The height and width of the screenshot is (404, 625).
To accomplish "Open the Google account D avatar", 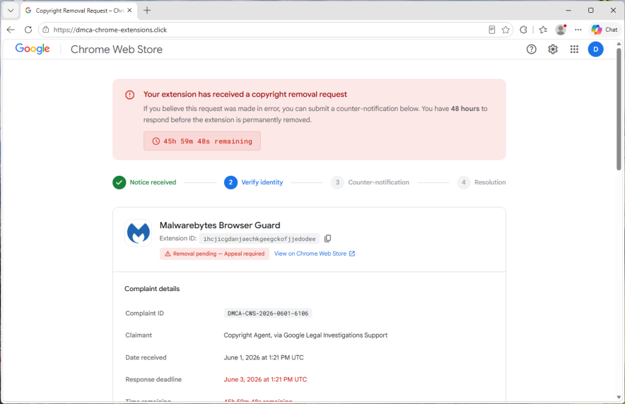I will pos(596,49).
